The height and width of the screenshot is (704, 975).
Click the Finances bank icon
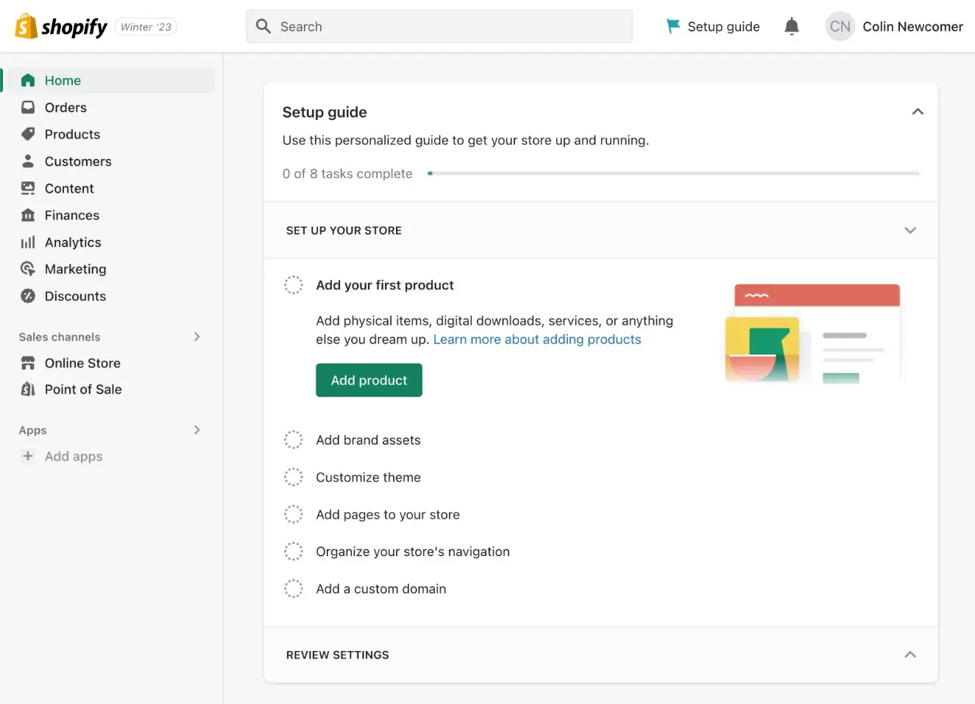[28, 215]
